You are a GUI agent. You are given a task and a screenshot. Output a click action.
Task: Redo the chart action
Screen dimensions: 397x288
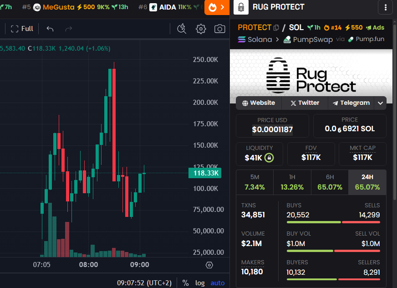pos(69,29)
